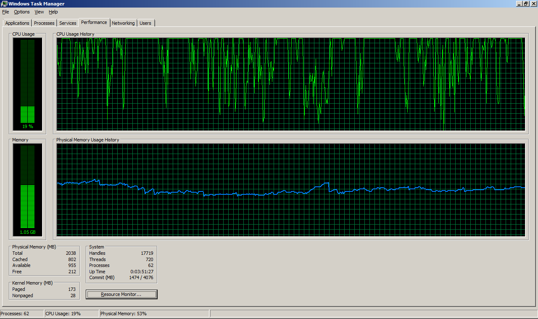The width and height of the screenshot is (538, 319).
Task: Click the Commit value 1474 / 4076
Action: pos(141,277)
